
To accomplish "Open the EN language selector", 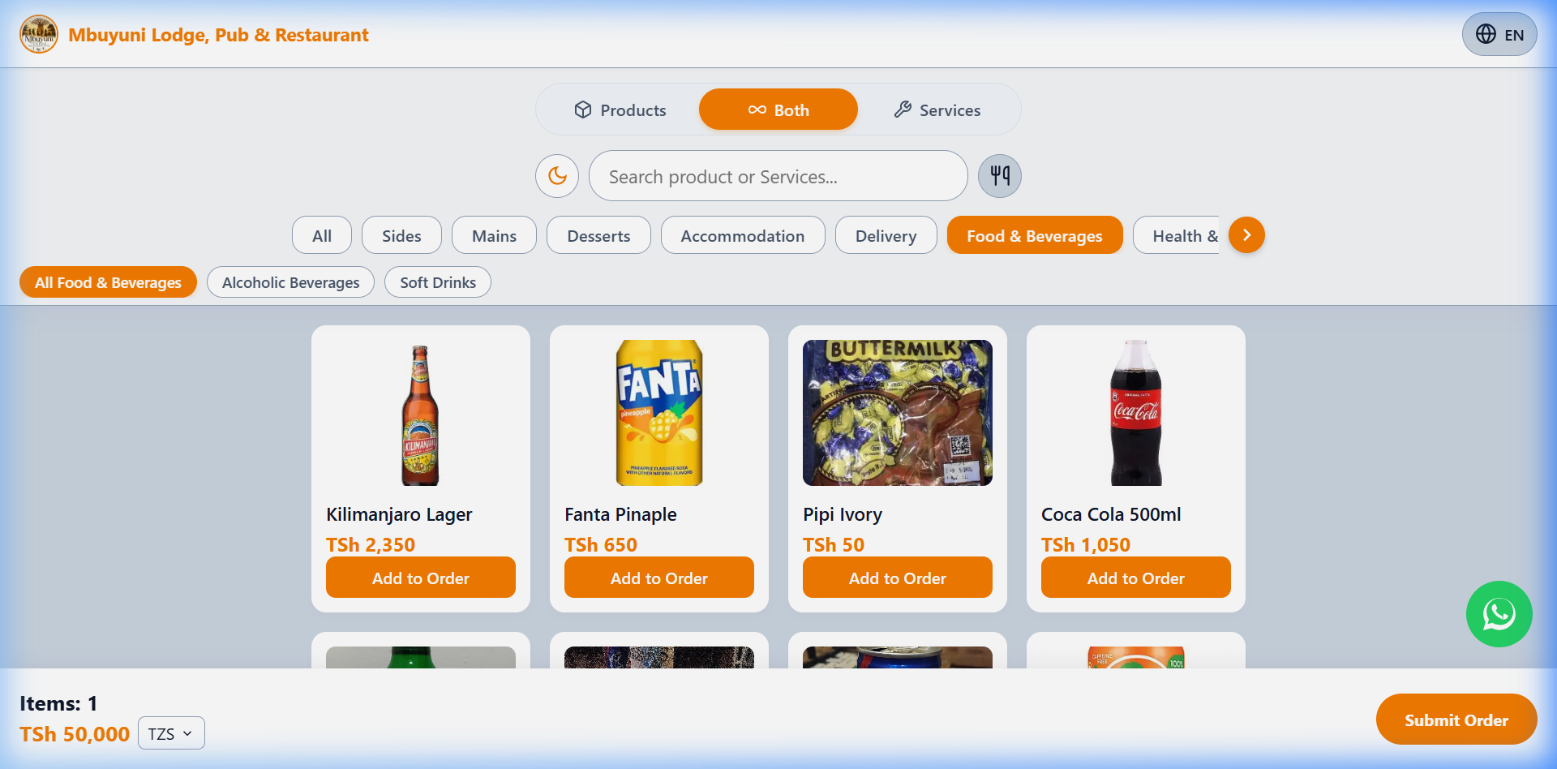I will [1499, 34].
